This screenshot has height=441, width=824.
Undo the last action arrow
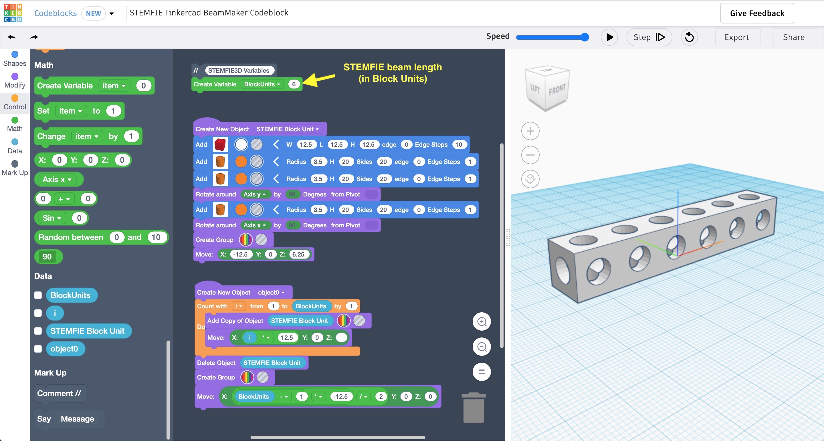click(12, 37)
